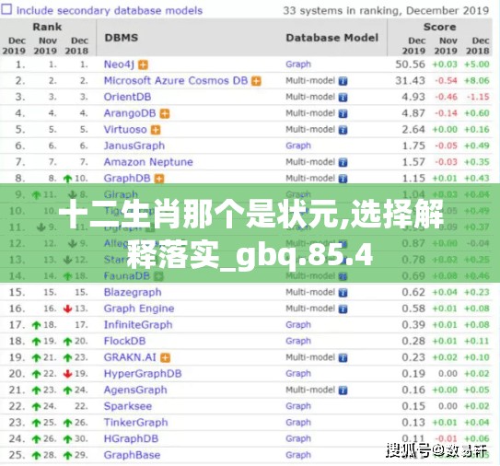Click orange plus icon beside Azure Cosmos DB
Viewport: 500px width, 466px height.
pyautogui.click(x=256, y=81)
